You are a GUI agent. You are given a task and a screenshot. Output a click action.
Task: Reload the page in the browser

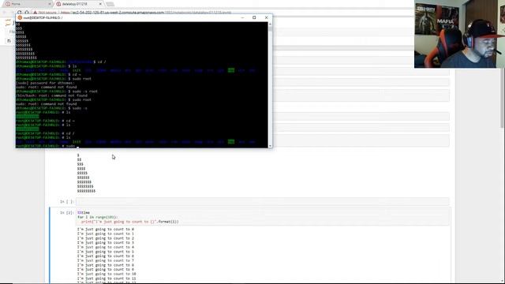click(x=19, y=13)
